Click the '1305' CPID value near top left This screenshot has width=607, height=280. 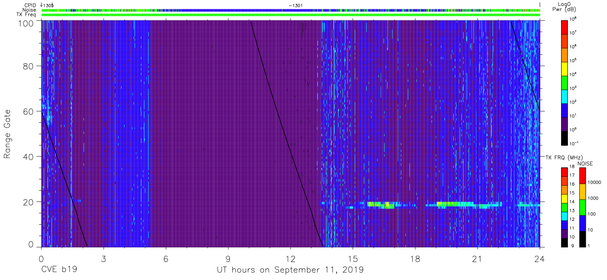pos(48,5)
